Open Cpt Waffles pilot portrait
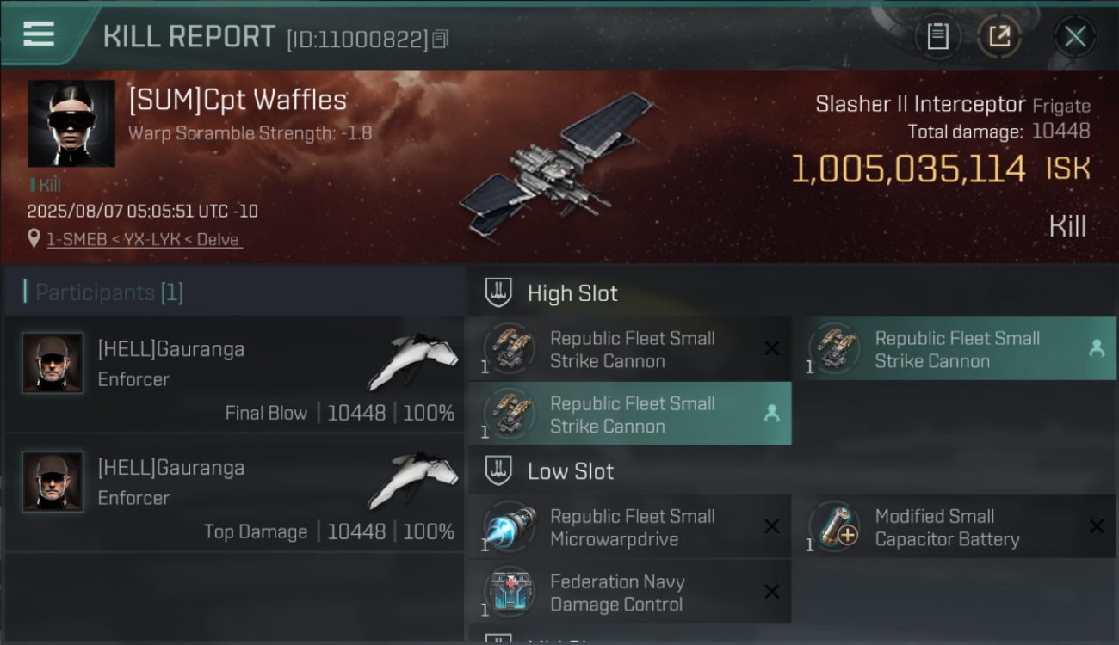Image resolution: width=1119 pixels, height=645 pixels. 71,124
